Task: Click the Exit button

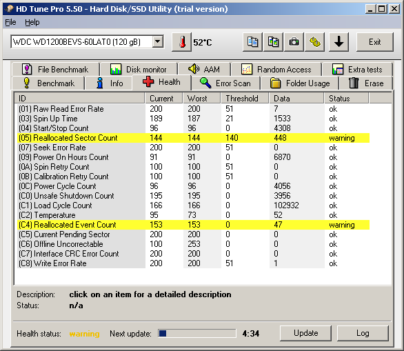Action: [x=375, y=42]
